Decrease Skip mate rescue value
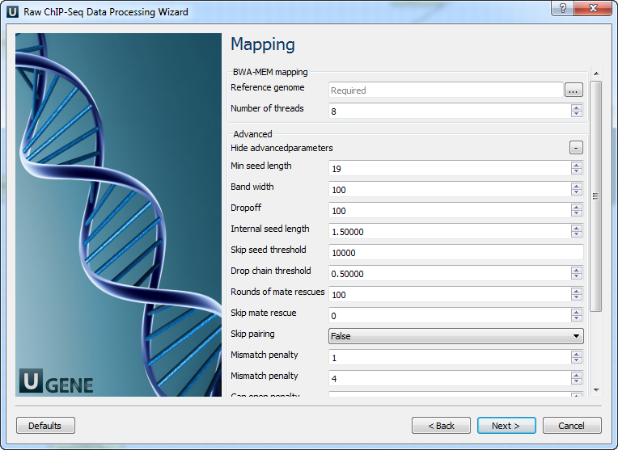Image resolution: width=618 pixels, height=450 pixels. [576, 318]
